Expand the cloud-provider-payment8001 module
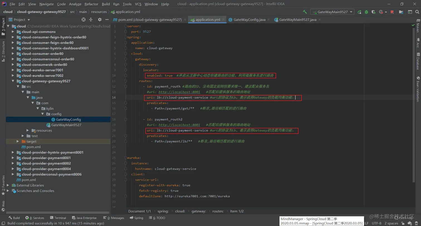This screenshot has height=226, width=421. (13, 158)
